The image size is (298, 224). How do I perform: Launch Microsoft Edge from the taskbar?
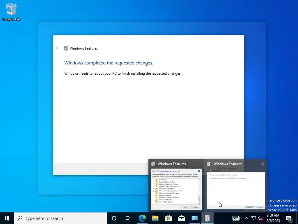point(142,218)
